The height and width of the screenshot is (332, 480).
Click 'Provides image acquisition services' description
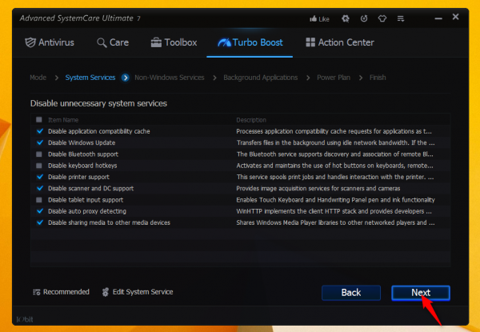click(x=318, y=189)
